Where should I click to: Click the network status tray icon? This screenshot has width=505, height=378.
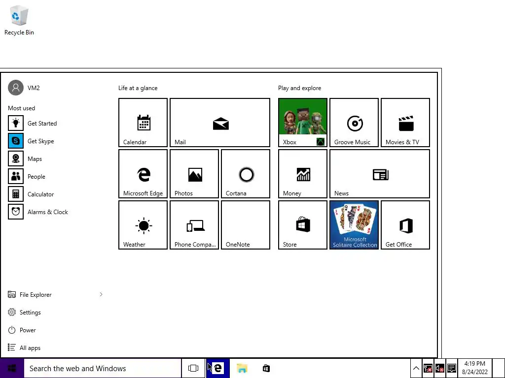tap(428, 368)
